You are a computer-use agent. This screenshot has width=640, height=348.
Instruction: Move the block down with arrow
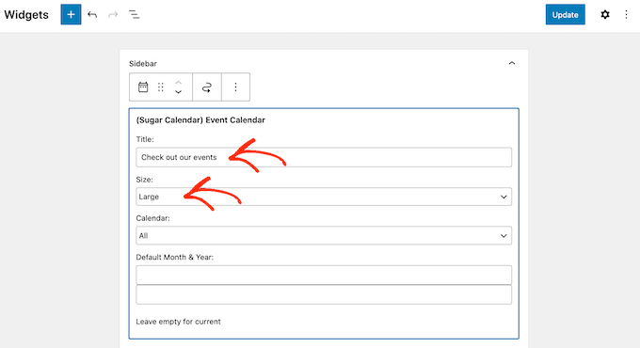[x=179, y=92]
